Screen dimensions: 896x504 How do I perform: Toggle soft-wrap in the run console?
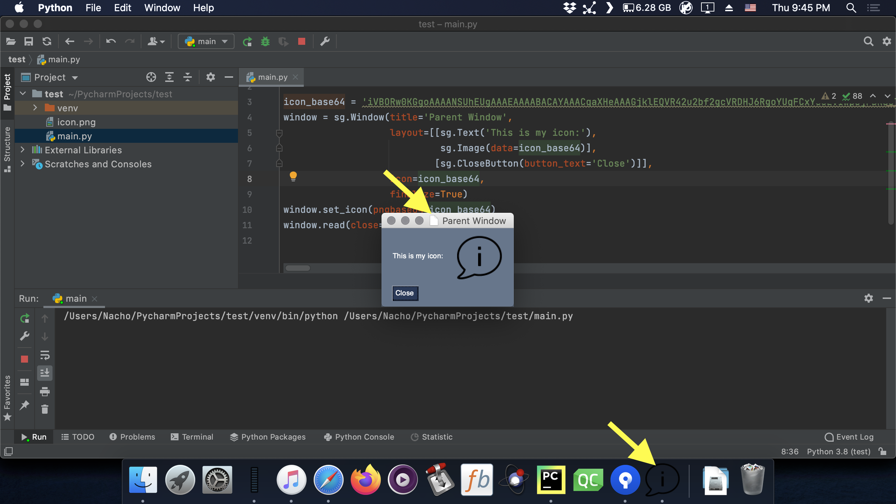pos(45,356)
